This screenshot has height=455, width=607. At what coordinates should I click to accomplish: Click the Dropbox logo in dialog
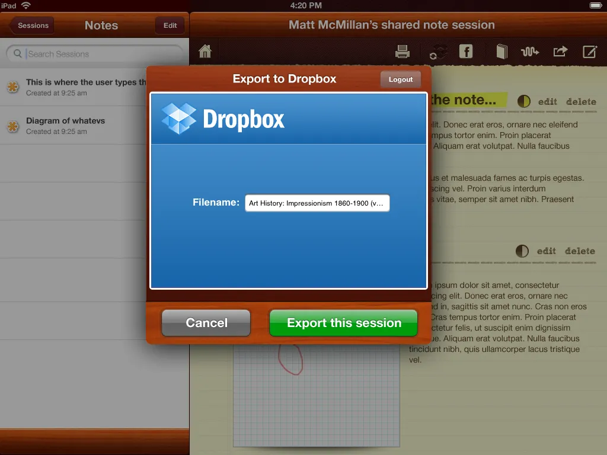click(223, 118)
